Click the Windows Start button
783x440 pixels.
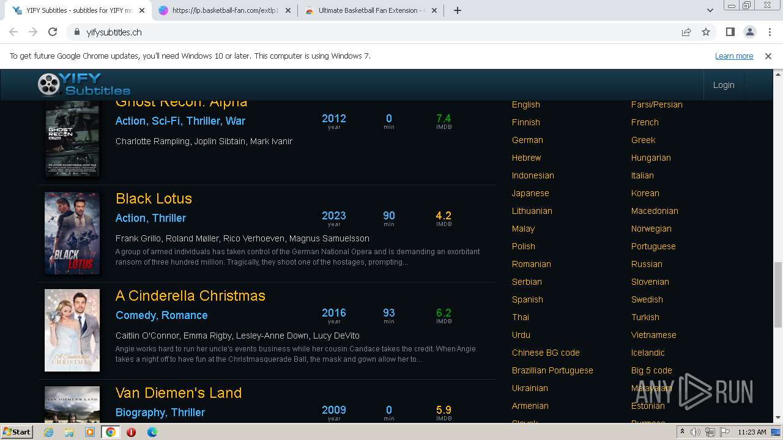coord(17,431)
